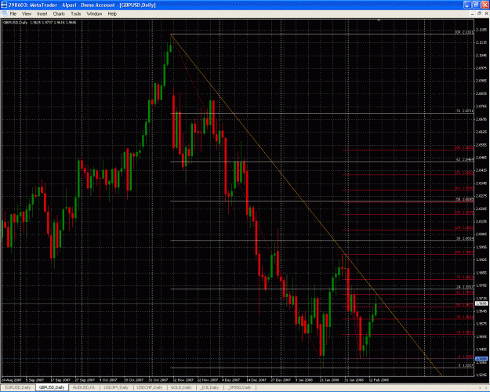Open the Tools menu
The height and width of the screenshot is (392, 490).
(x=75, y=14)
